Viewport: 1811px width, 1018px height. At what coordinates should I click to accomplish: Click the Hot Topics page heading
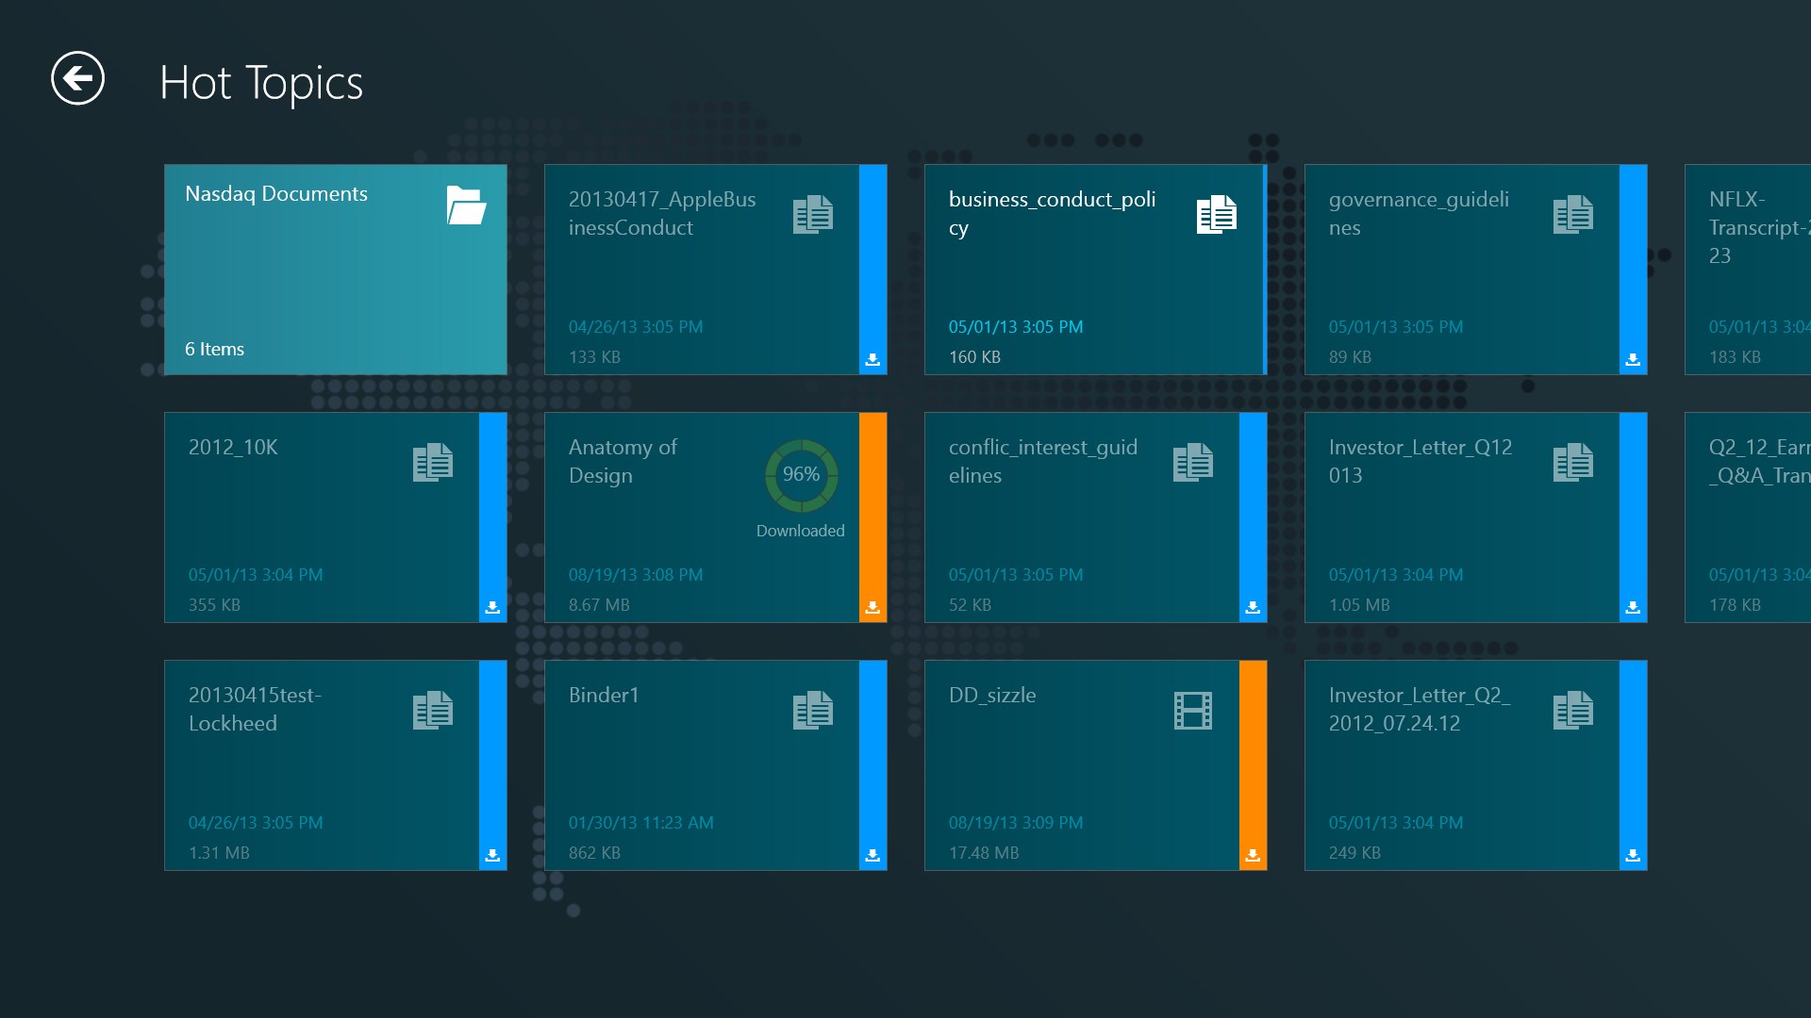point(261,83)
